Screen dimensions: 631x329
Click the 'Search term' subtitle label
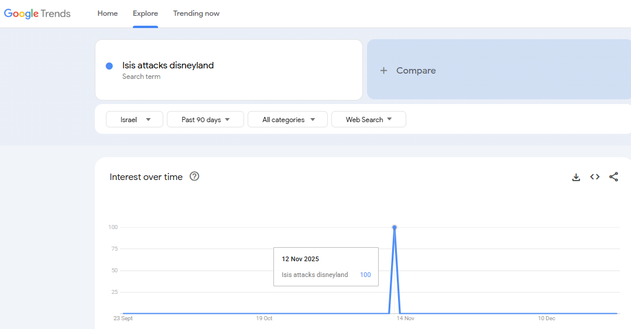click(x=141, y=77)
